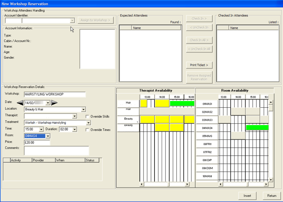The width and height of the screenshot is (283, 202).
Task: Open the Duration dropdown
Action: point(75,129)
